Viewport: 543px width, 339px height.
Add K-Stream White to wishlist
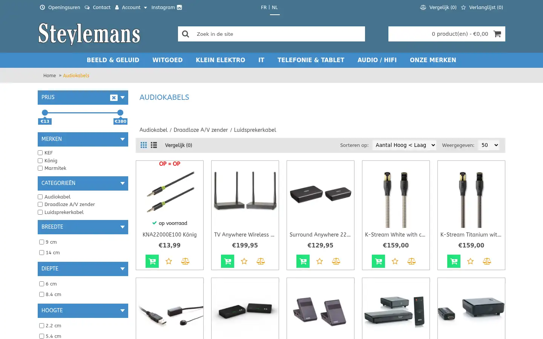[x=395, y=261]
